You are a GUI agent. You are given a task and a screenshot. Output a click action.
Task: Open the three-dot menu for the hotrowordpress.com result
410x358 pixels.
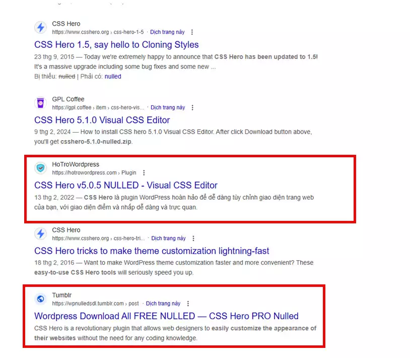click(144, 173)
